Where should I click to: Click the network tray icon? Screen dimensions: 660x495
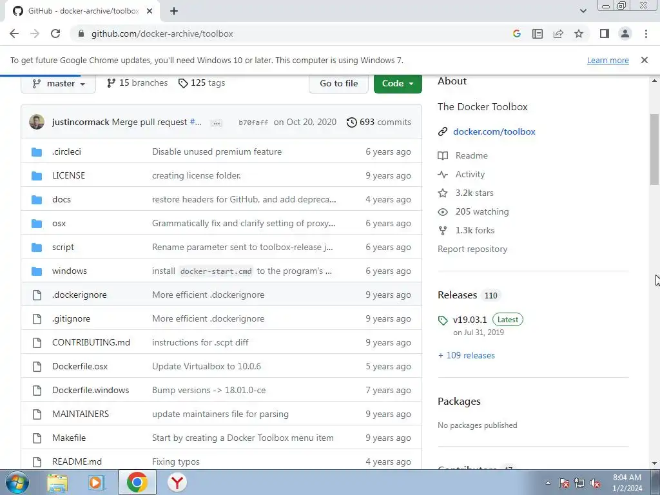(x=579, y=483)
